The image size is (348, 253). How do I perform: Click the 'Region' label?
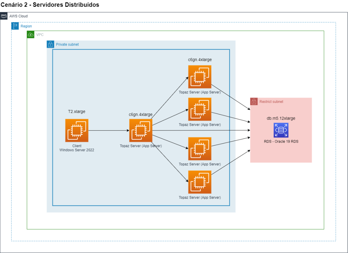point(26,26)
